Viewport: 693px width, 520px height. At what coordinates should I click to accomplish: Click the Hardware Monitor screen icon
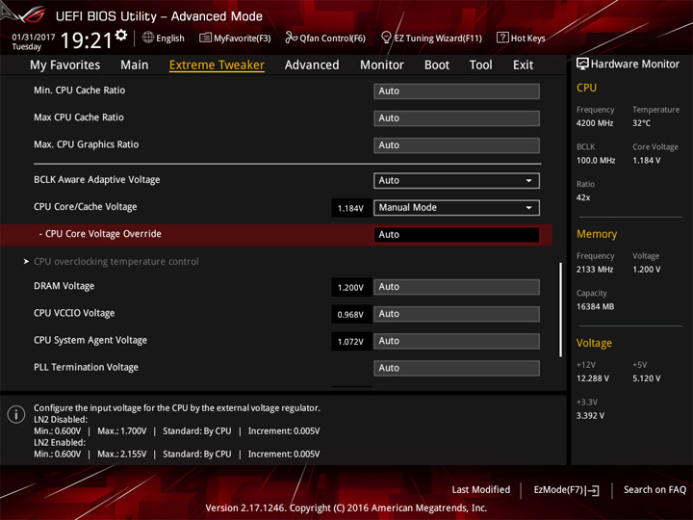(582, 65)
